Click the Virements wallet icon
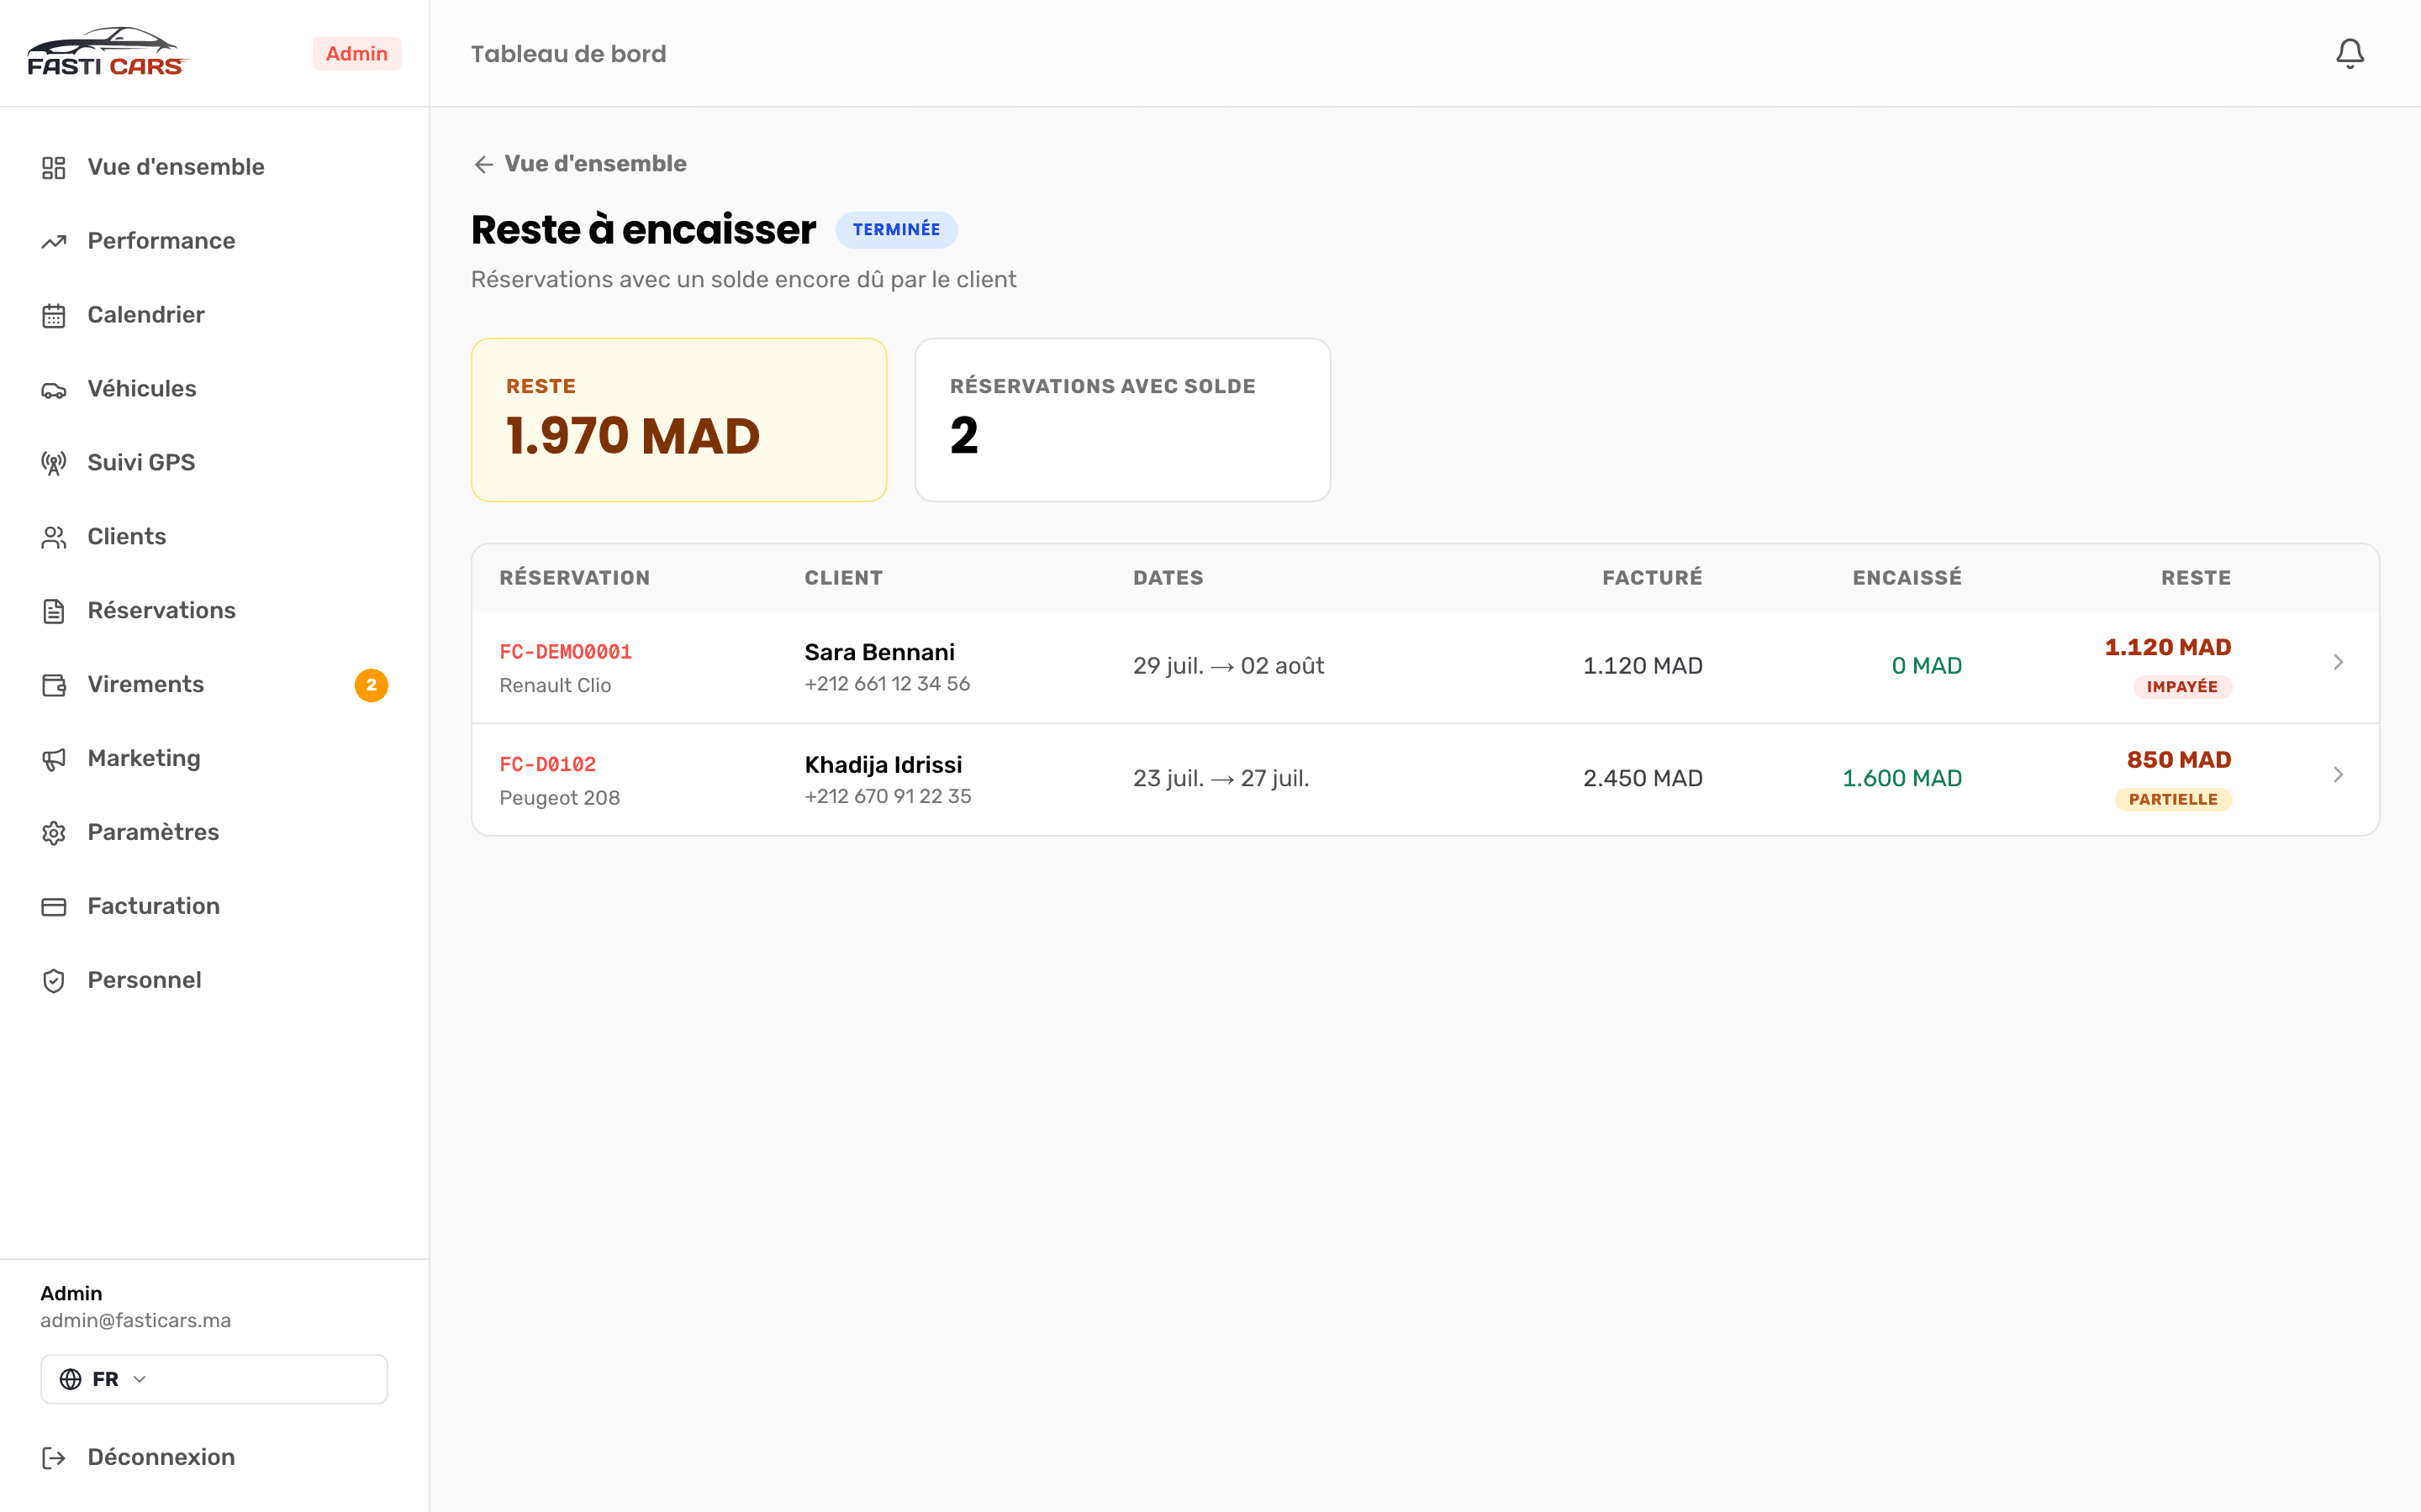 (x=54, y=685)
